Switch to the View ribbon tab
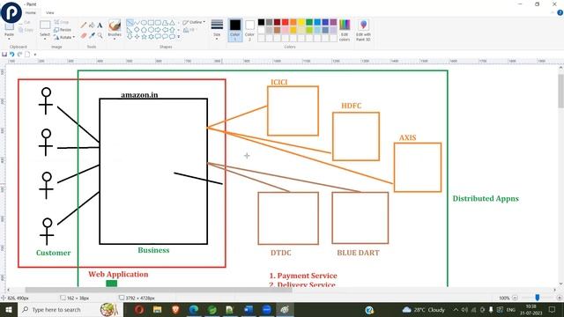Screen dimensions: 564x317 click(x=49, y=12)
